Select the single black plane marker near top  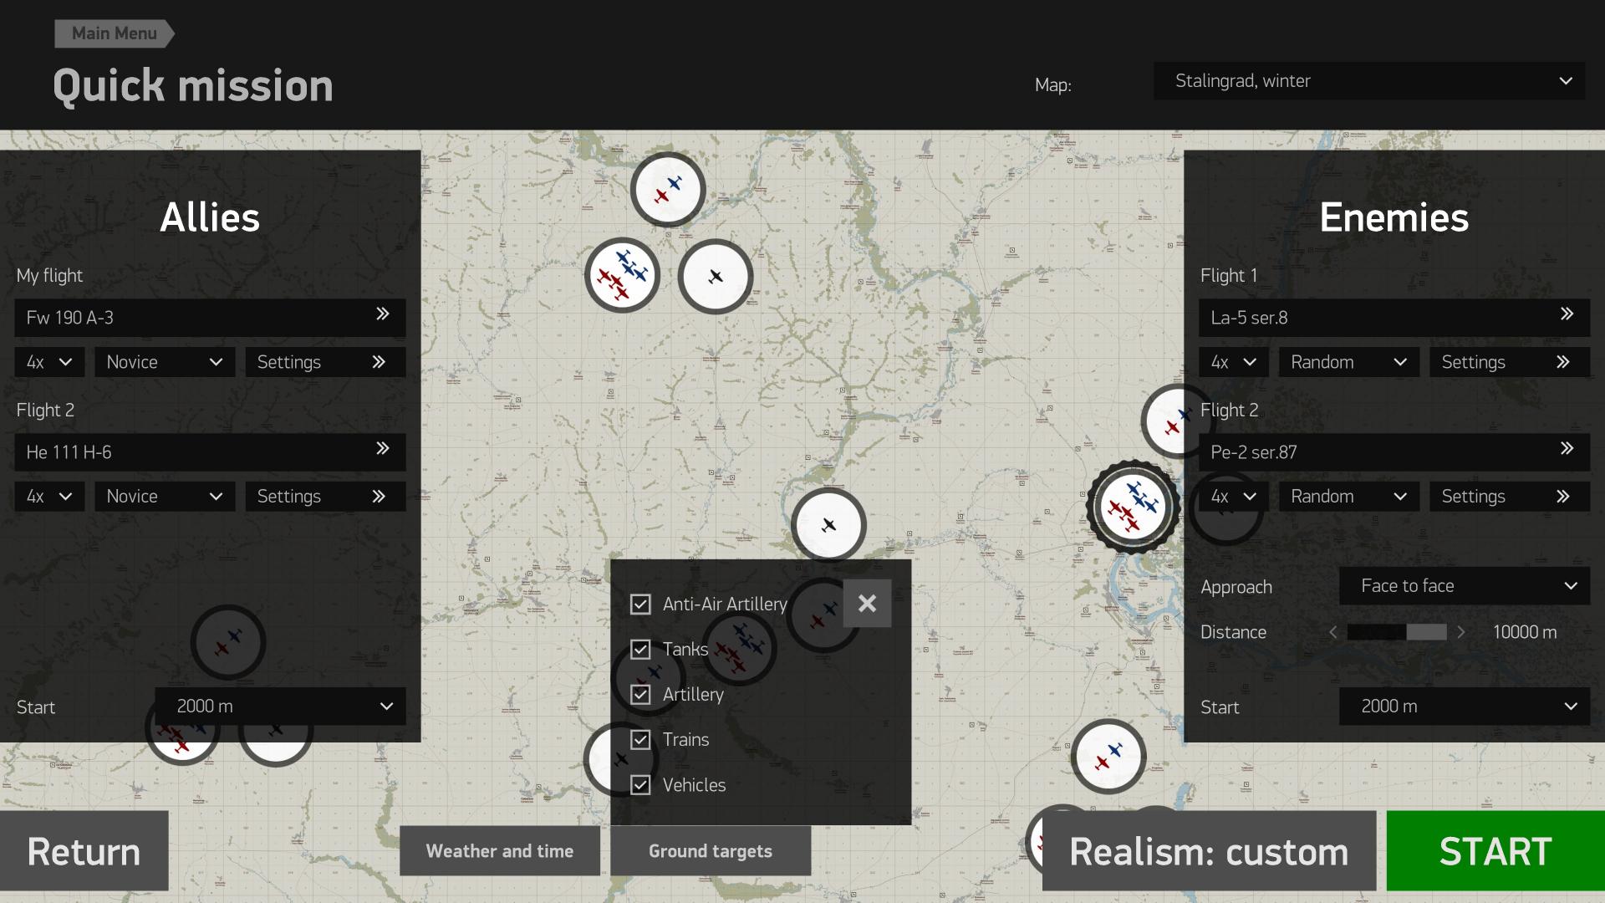(x=715, y=277)
